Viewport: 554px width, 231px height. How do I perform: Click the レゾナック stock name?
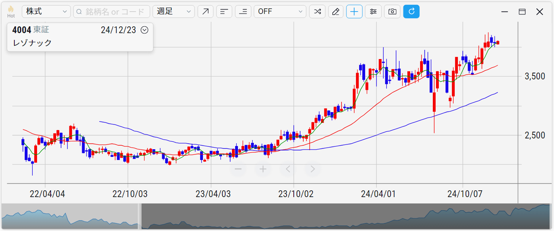(32, 43)
